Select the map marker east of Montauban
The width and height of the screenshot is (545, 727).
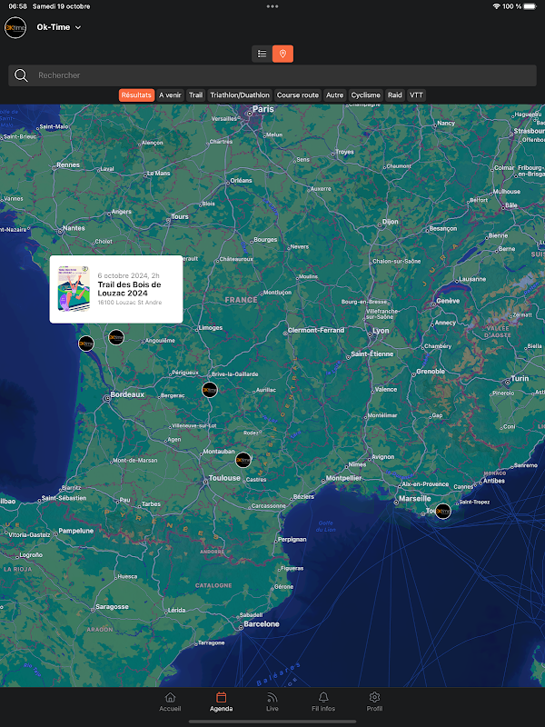tap(243, 460)
